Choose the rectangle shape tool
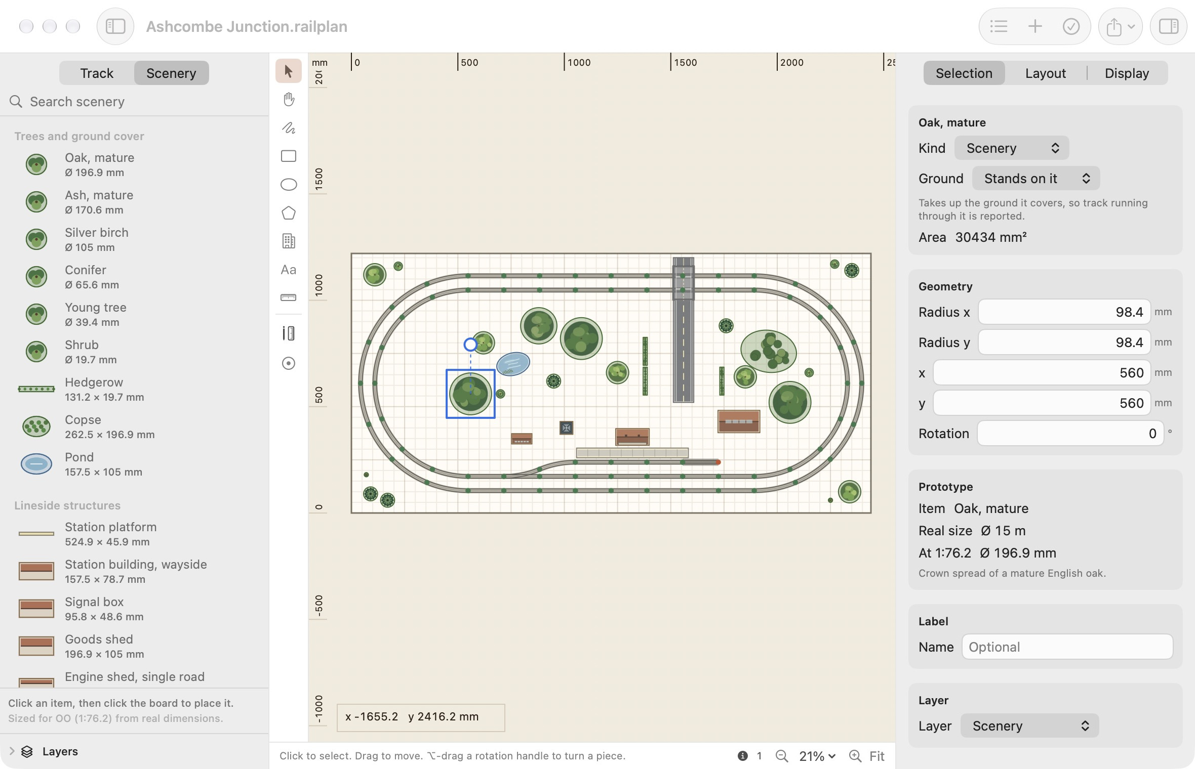The height and width of the screenshot is (769, 1195). (x=289, y=156)
